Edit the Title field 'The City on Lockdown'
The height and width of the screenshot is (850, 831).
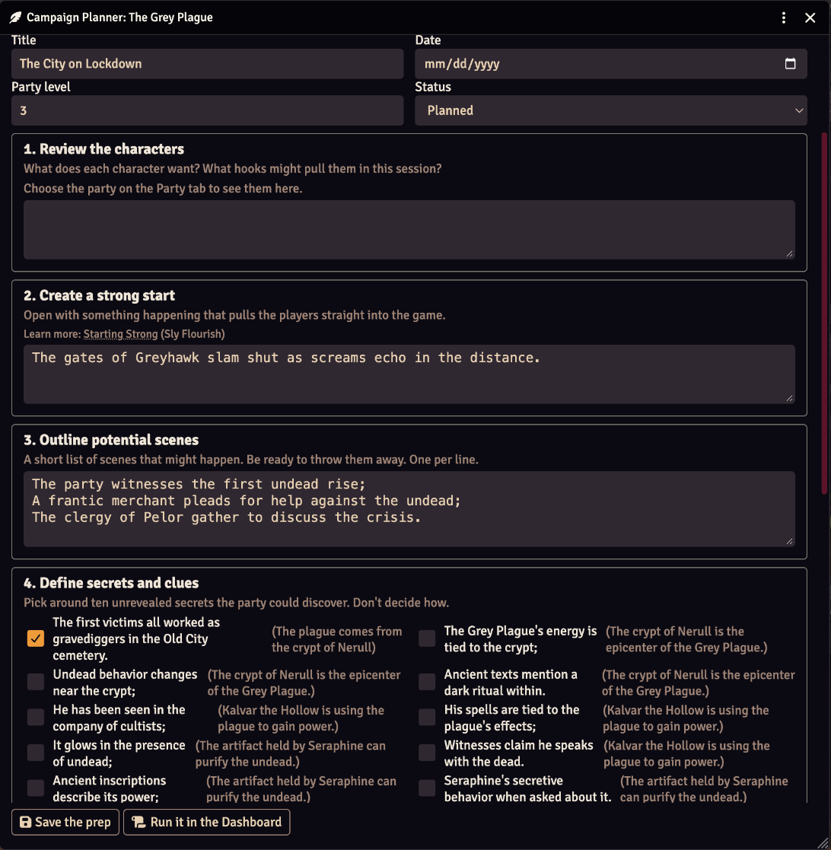point(208,64)
